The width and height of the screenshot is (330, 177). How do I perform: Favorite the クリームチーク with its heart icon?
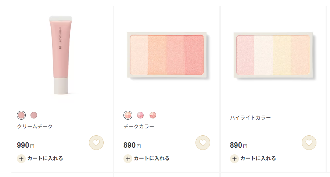coord(96,143)
